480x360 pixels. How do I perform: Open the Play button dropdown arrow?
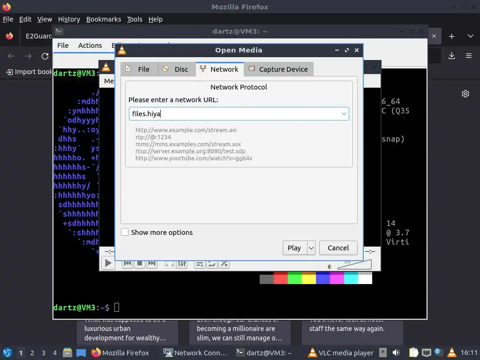click(311, 247)
